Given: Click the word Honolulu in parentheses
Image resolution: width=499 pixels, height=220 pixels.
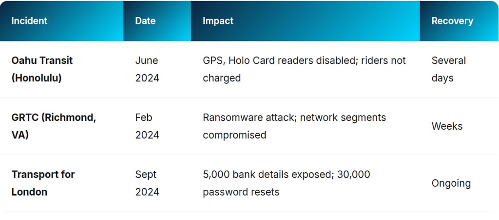Looking at the screenshot, I should pyautogui.click(x=37, y=78).
